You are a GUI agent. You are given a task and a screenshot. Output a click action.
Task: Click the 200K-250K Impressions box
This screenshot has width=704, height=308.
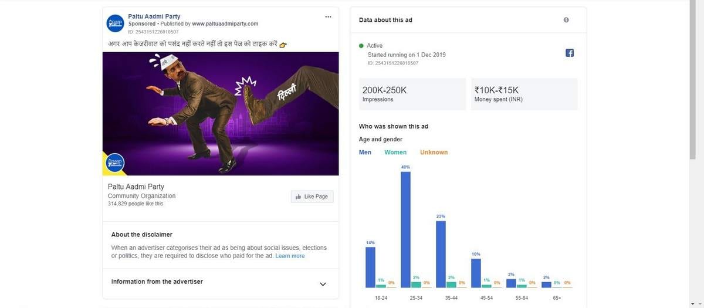[x=412, y=94]
